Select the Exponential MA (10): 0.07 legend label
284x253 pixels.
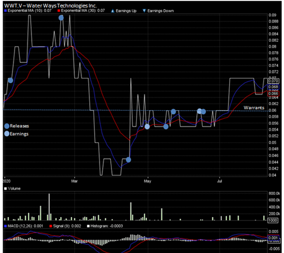30,11
